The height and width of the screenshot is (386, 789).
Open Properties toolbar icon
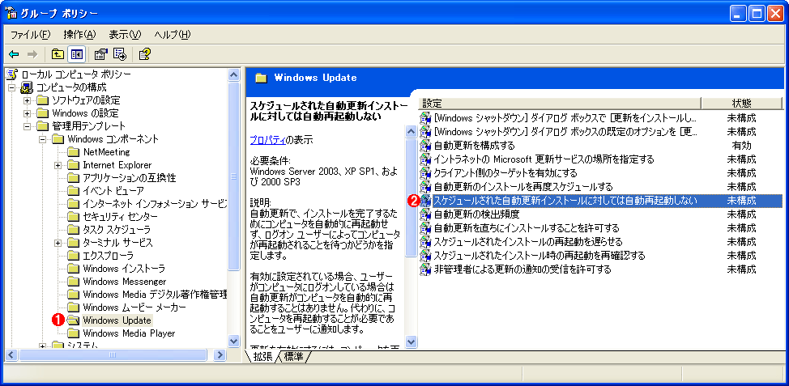tap(101, 53)
